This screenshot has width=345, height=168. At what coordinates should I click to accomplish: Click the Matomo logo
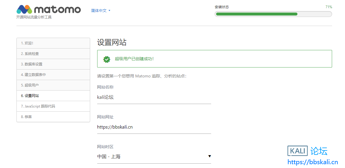point(48,9)
